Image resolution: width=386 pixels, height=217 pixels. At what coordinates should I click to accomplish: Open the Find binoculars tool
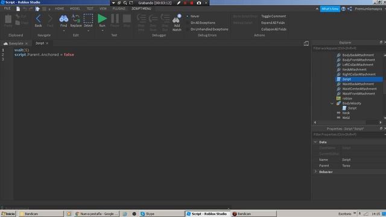63,19
